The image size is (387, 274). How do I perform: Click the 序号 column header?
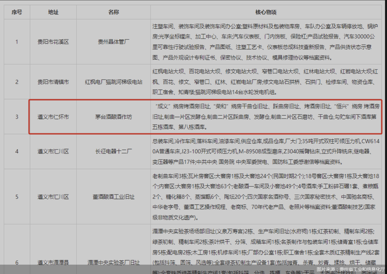[17, 12]
